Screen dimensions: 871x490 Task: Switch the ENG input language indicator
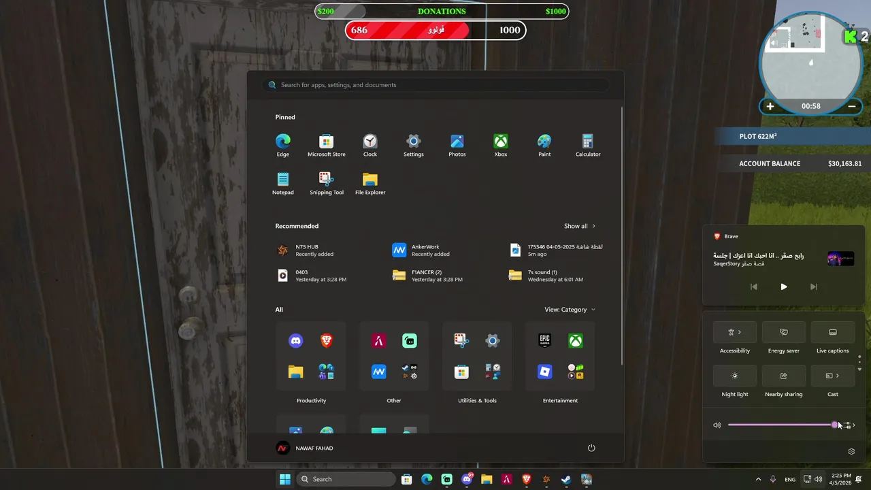coord(790,479)
